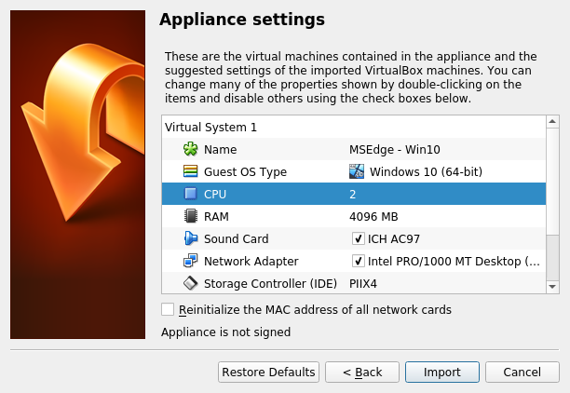Click the Appliance is not signed text

pyautogui.click(x=225, y=332)
